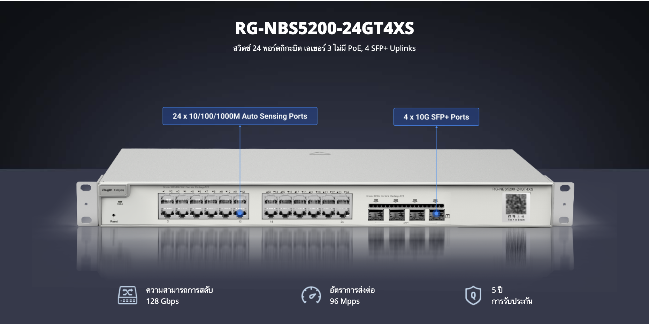This screenshot has height=324, width=649.
Task: Select the "24 x 10/100/1000M Auto Sensing Ports" label
Action: (x=240, y=116)
